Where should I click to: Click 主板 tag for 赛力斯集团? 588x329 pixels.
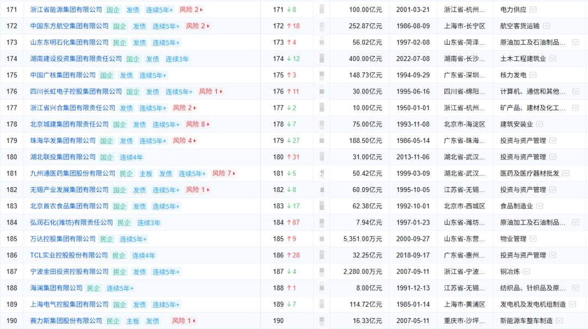(x=133, y=321)
